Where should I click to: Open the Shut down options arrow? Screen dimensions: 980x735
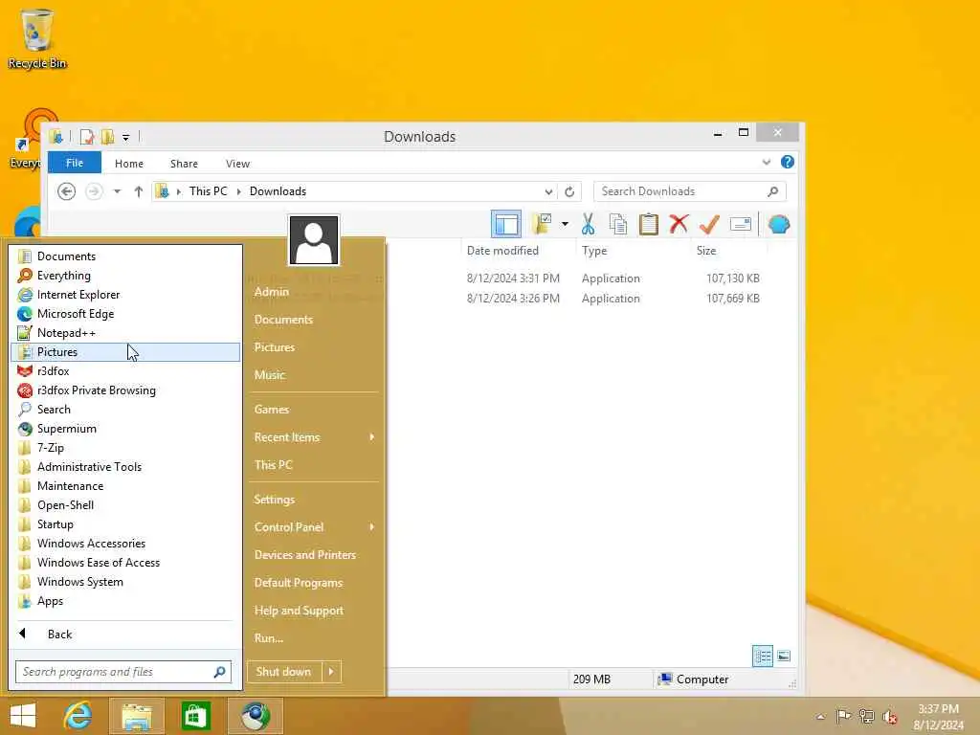pos(331,672)
